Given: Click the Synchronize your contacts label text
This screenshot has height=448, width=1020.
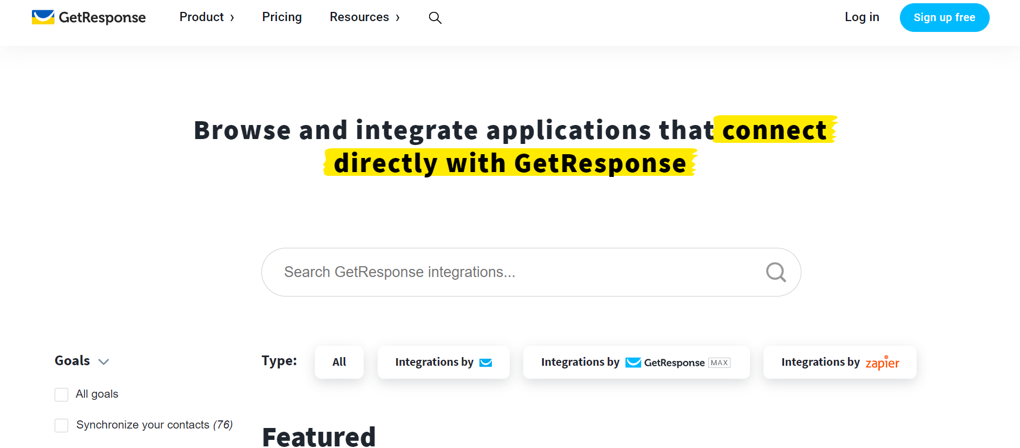Looking at the screenshot, I should point(143,425).
